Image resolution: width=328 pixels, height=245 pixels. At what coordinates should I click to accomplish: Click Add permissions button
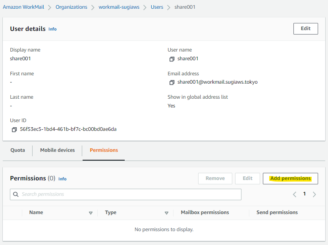290,178
